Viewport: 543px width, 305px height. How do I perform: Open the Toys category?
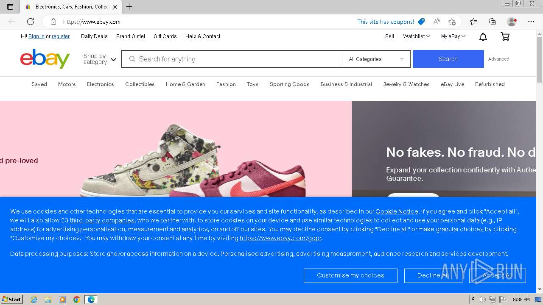(x=253, y=84)
